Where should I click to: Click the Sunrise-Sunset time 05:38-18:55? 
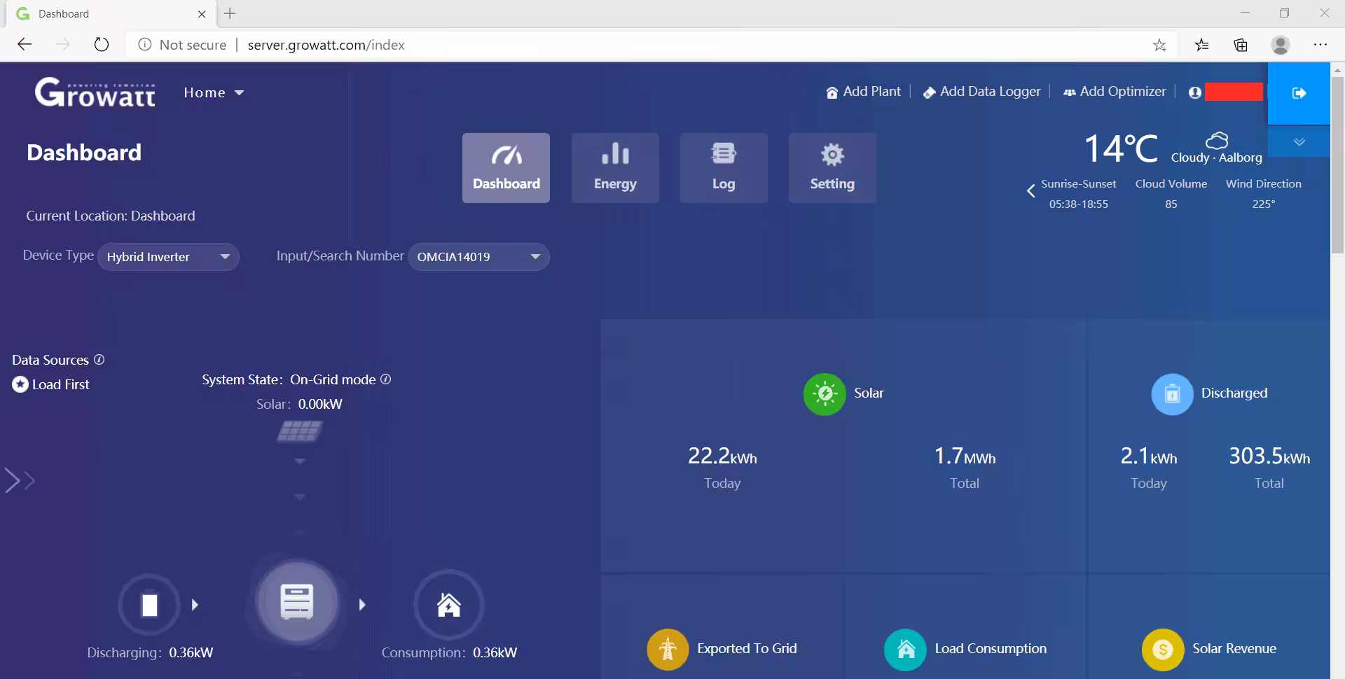pyautogui.click(x=1079, y=204)
